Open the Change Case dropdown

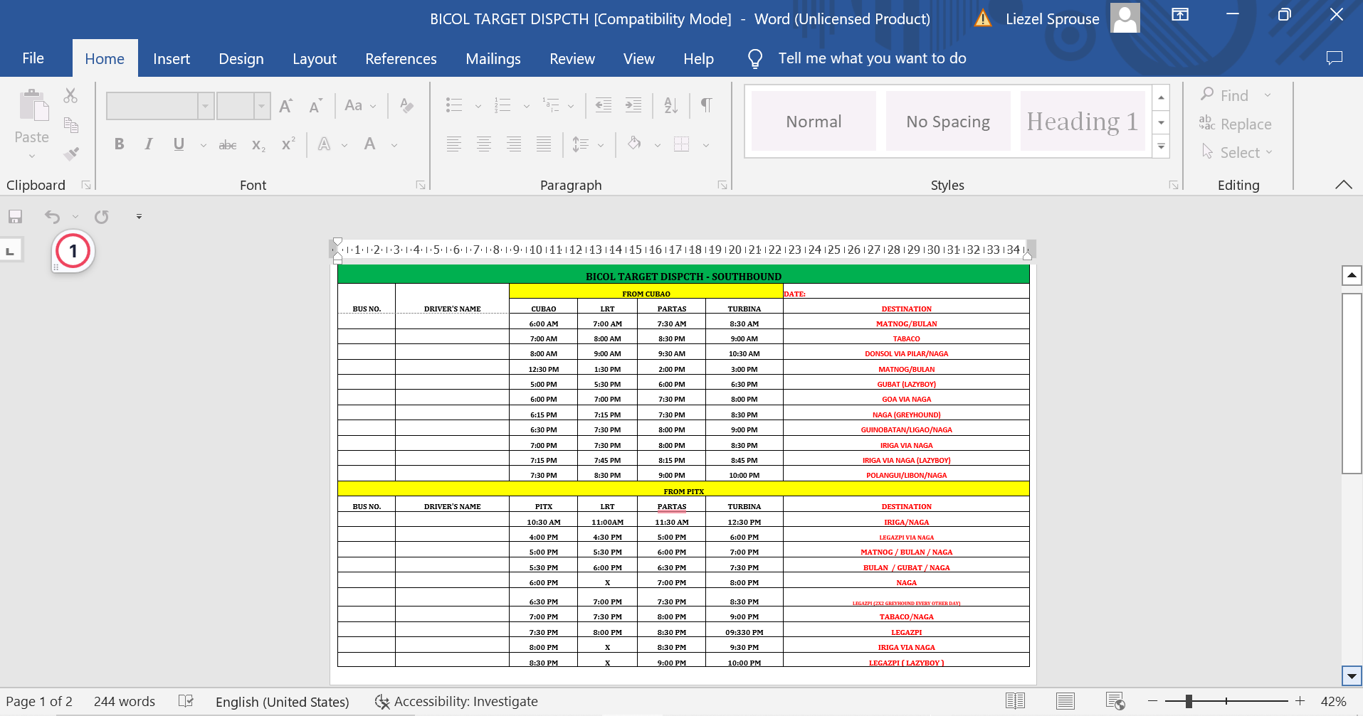tap(360, 106)
